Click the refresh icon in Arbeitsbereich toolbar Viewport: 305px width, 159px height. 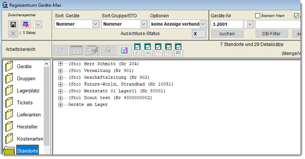click(123, 50)
